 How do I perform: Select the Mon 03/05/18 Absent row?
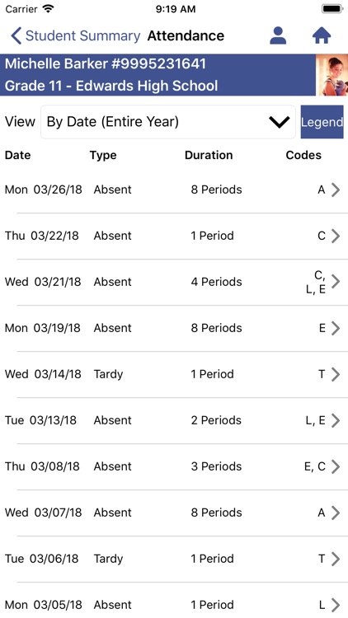click(174, 600)
